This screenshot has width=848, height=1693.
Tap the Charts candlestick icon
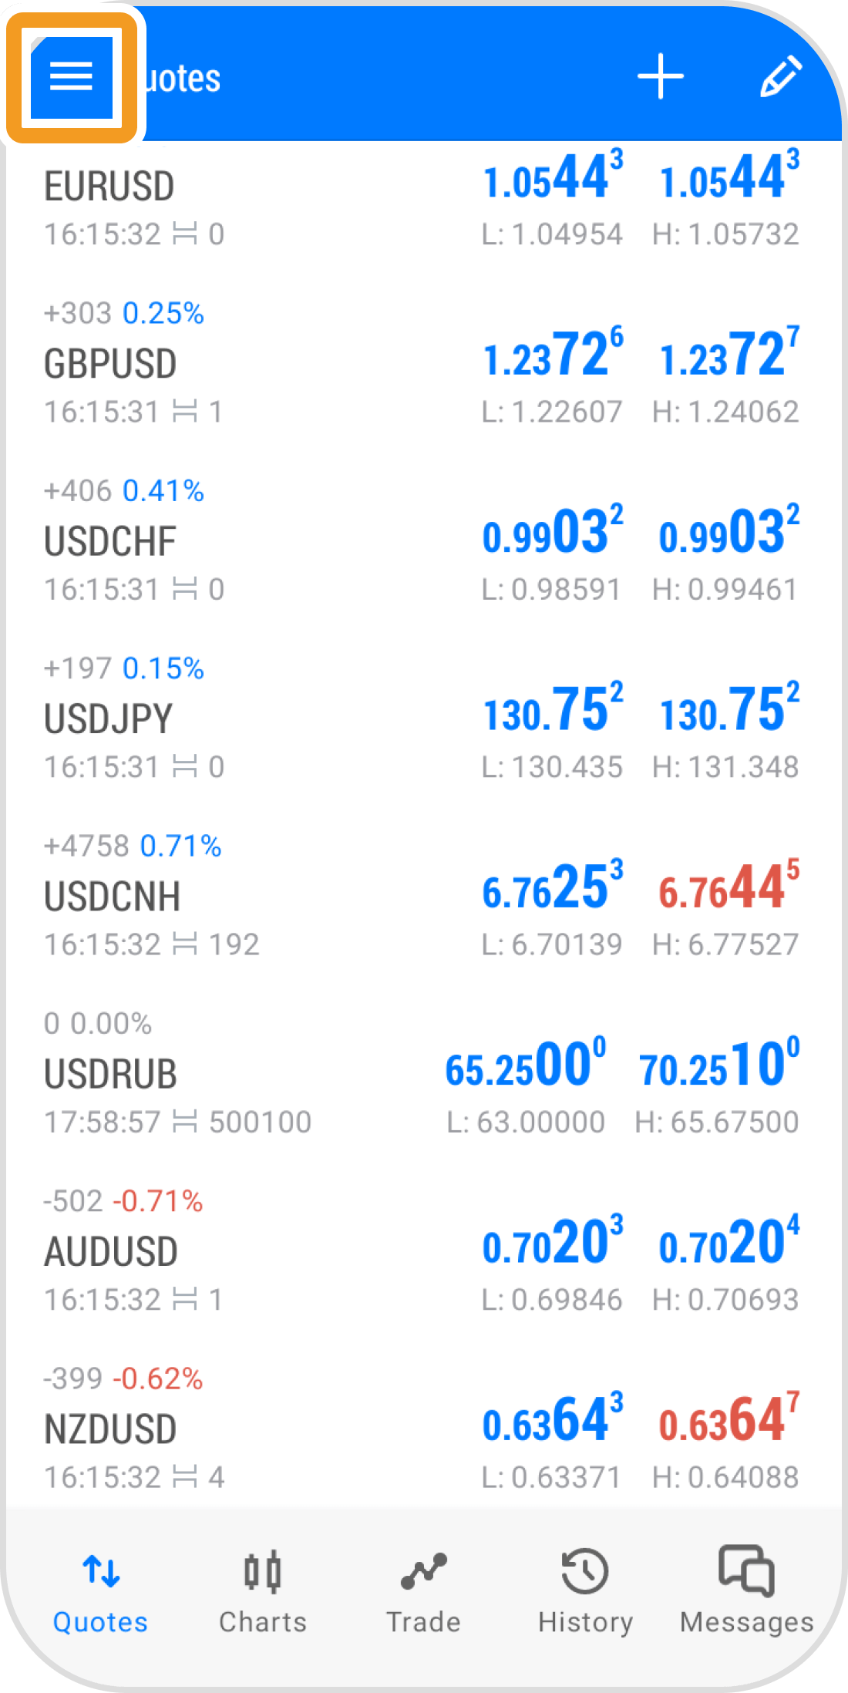(x=262, y=1571)
